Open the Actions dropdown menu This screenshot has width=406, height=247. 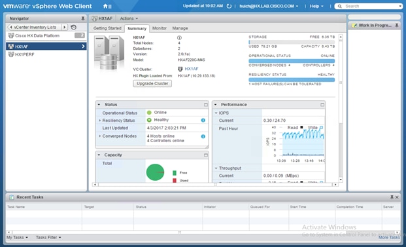coord(129,18)
